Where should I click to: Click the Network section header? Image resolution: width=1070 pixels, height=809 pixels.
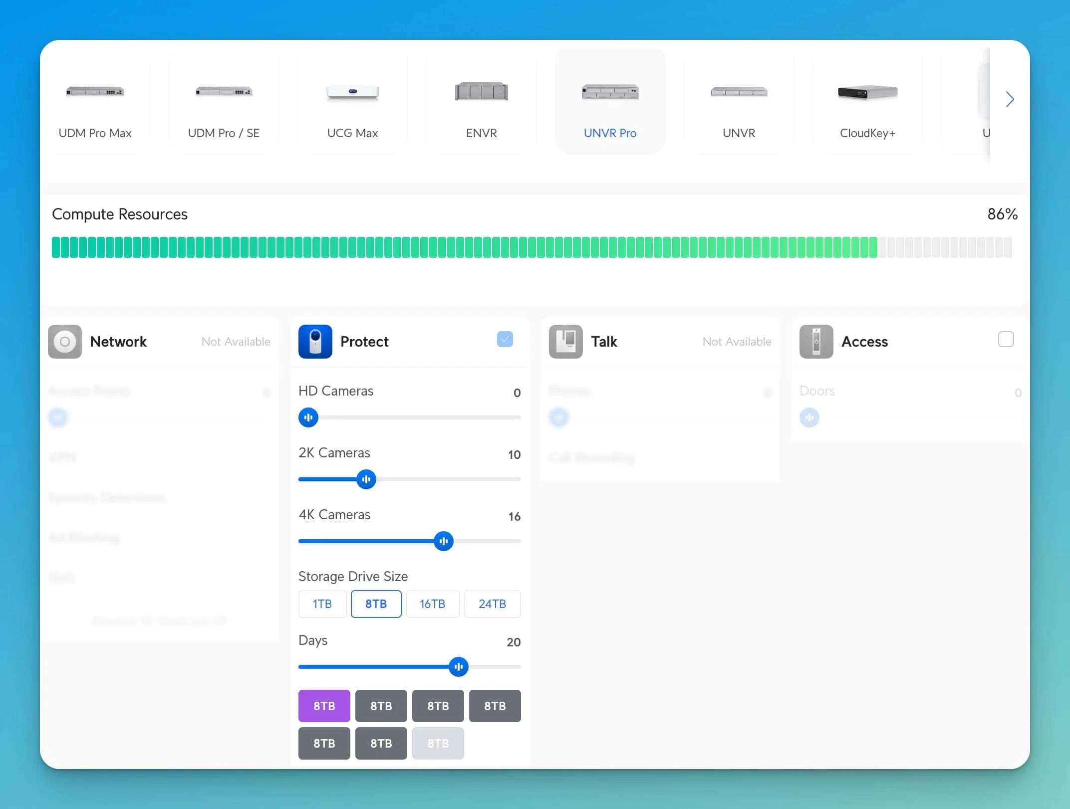click(x=118, y=342)
